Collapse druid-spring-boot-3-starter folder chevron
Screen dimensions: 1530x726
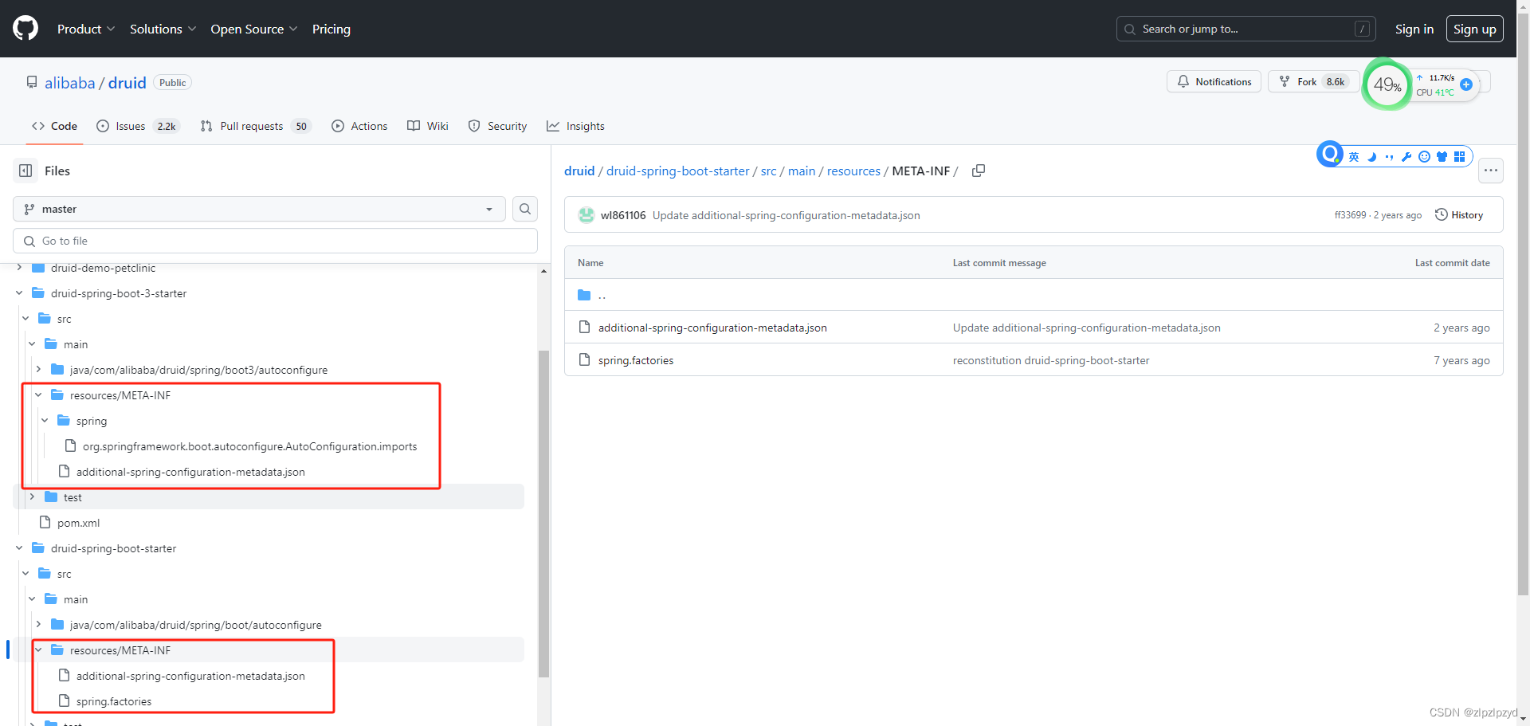coord(19,293)
